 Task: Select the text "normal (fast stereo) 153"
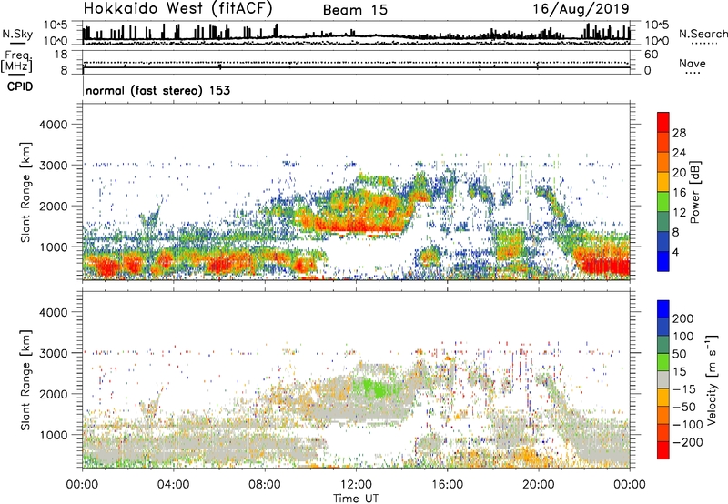click(157, 90)
